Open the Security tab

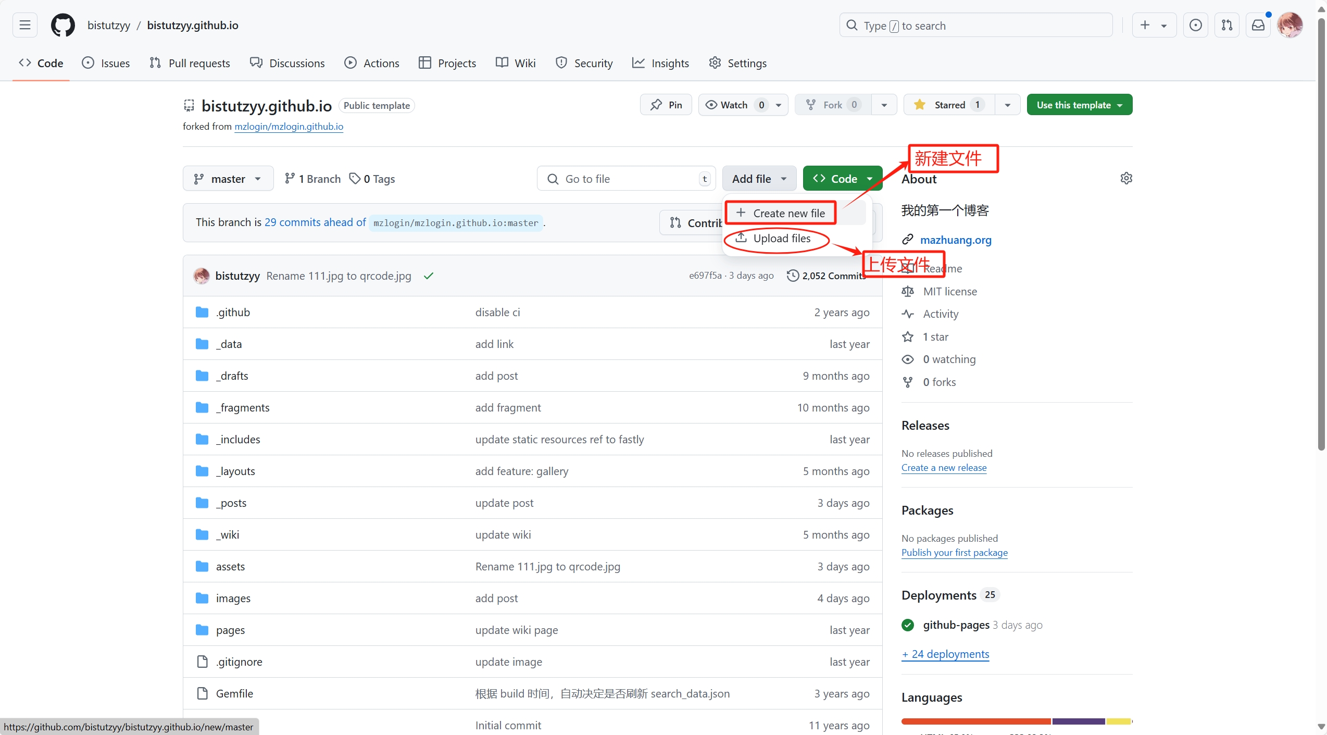point(584,63)
